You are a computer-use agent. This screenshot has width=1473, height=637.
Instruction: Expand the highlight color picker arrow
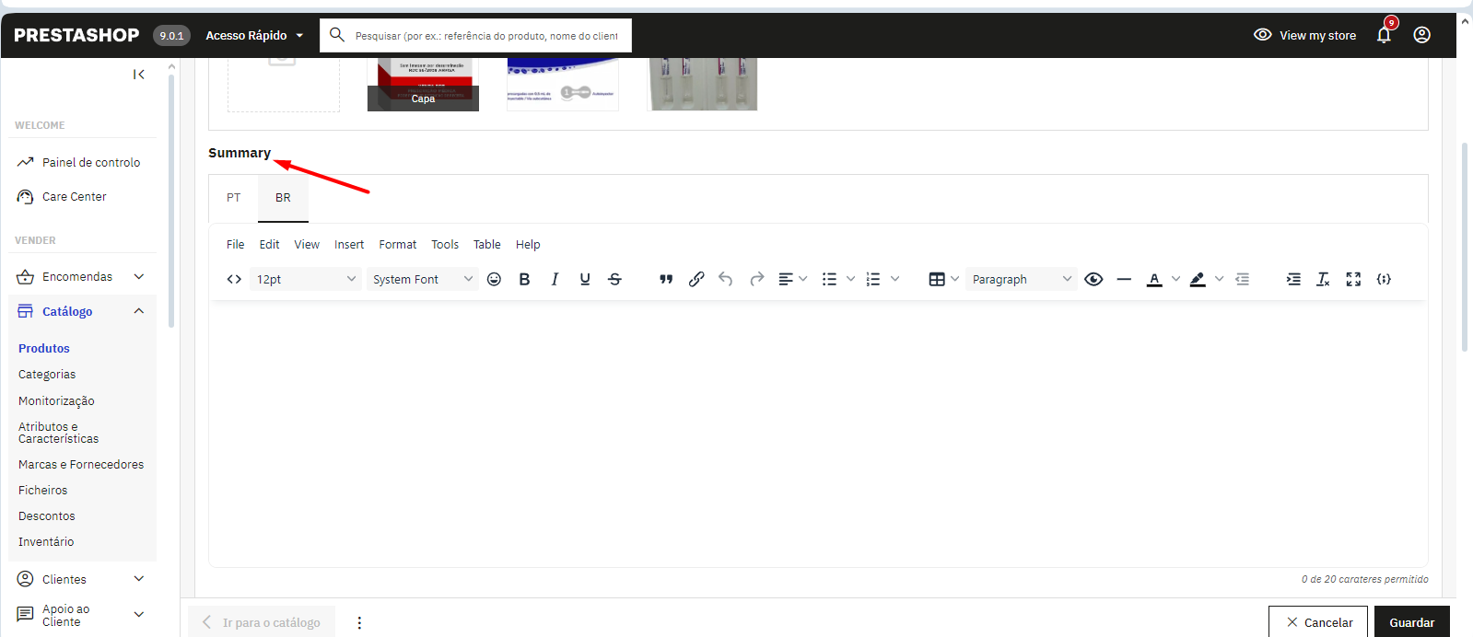tap(1219, 279)
